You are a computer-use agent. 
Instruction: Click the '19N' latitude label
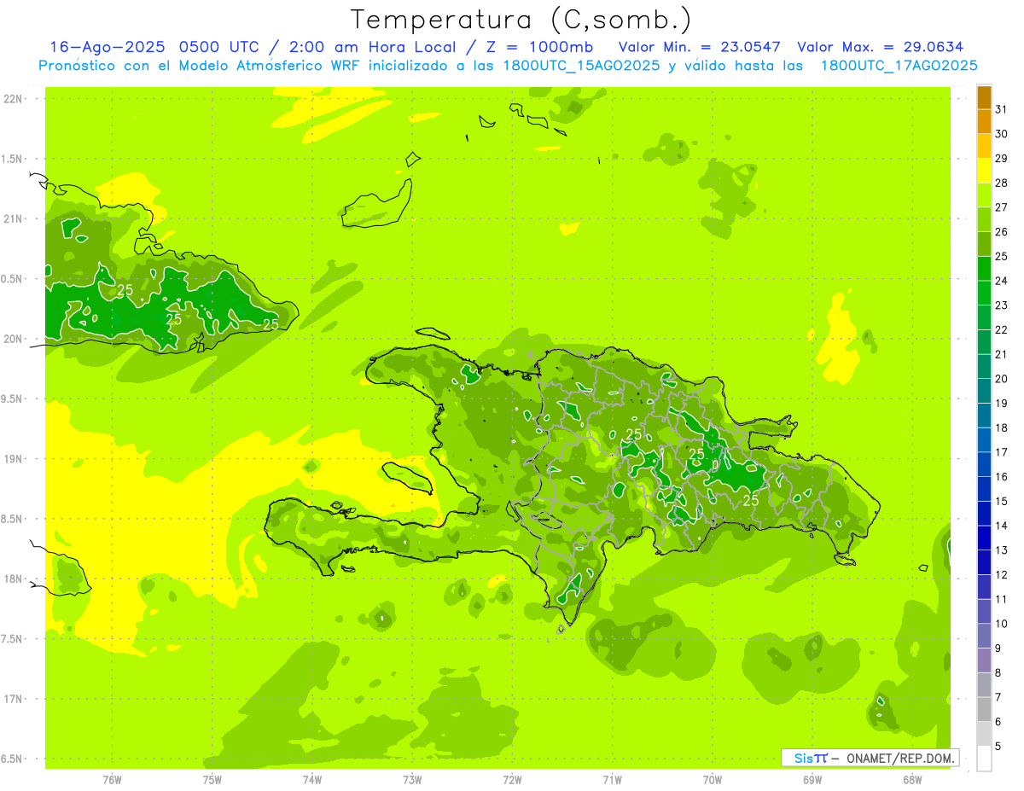(x=13, y=459)
